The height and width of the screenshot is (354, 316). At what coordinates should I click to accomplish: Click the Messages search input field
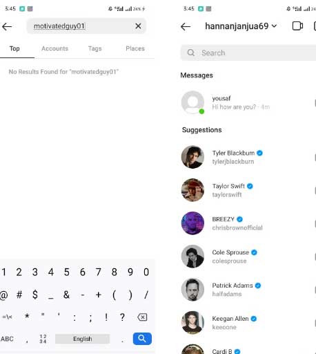pos(248,53)
